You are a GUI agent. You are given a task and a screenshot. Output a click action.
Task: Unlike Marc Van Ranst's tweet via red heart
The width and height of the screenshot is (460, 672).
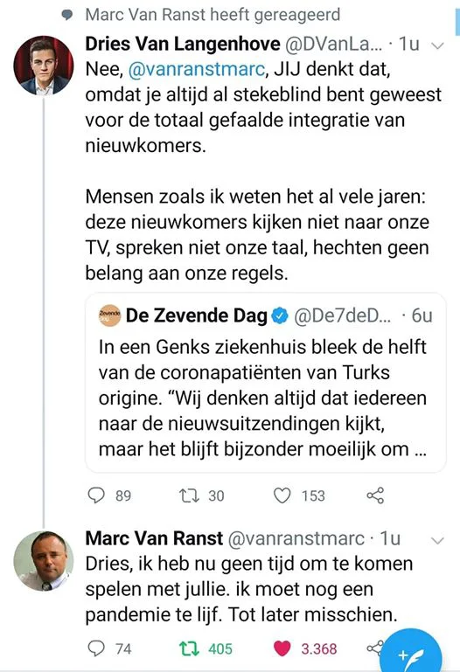(x=282, y=648)
